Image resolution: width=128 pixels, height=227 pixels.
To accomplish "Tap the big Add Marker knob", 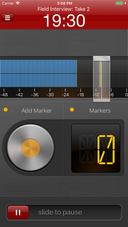I will 30,148.
